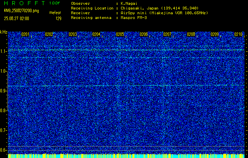
Task: Click the Receiving antenna label
Action: [x=91, y=18]
